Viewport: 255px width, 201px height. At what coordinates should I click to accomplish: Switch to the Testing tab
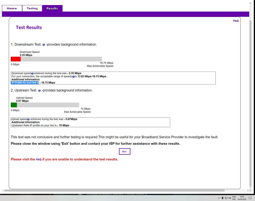click(x=32, y=8)
